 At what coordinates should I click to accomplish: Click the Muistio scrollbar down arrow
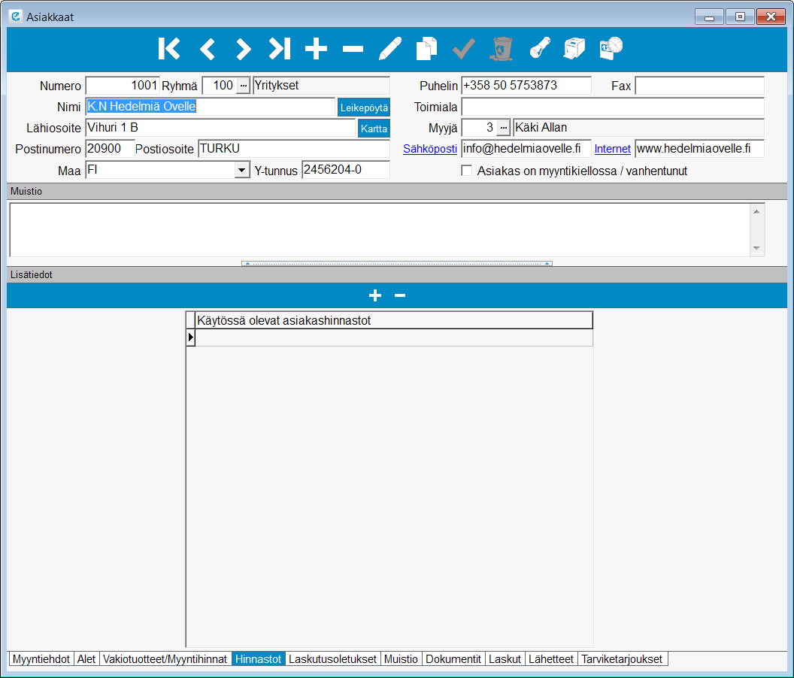click(756, 248)
